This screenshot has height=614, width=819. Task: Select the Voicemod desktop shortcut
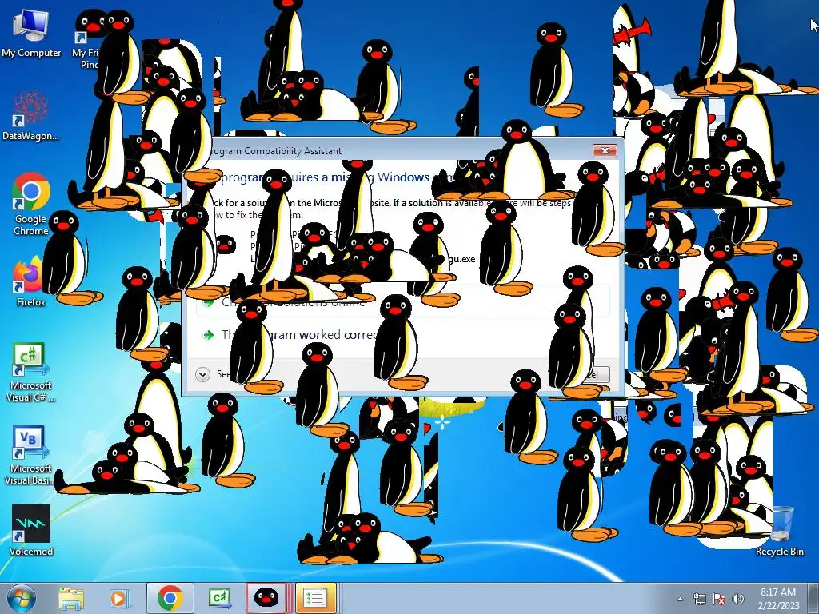[x=31, y=530]
